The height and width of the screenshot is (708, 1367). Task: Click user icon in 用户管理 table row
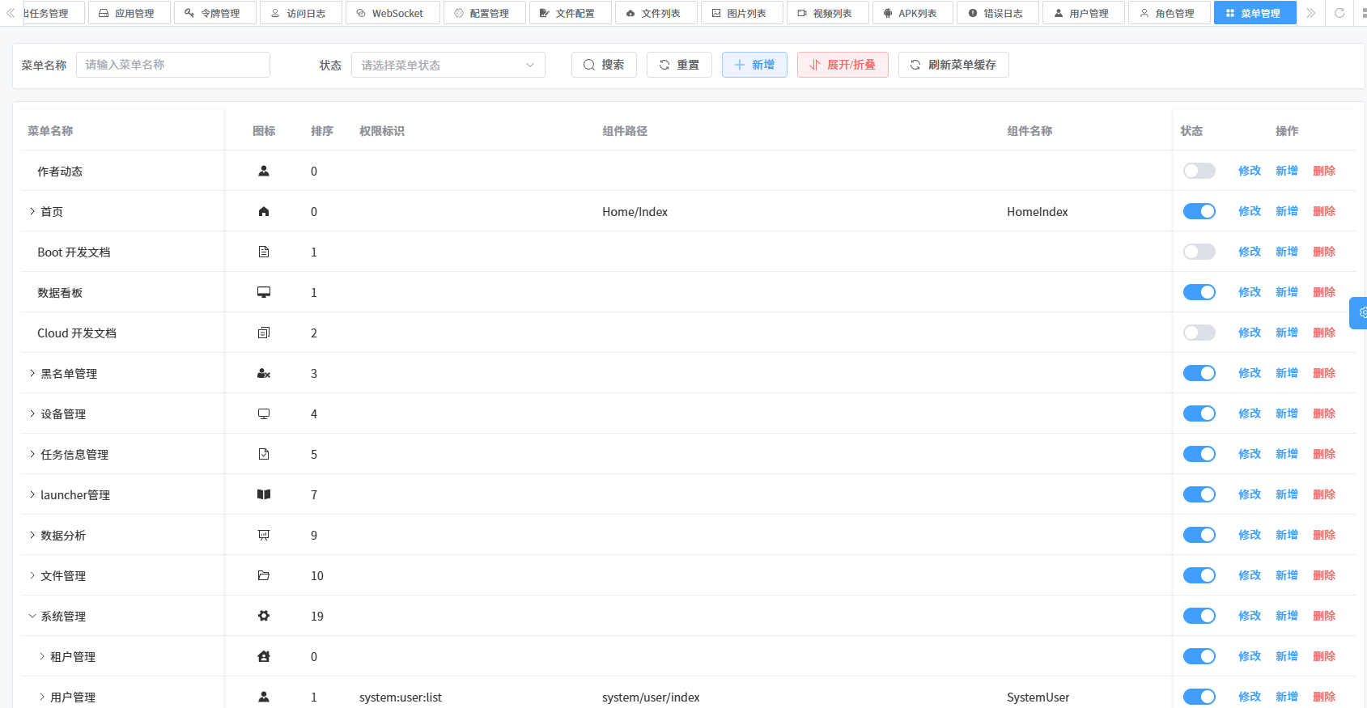tap(264, 697)
